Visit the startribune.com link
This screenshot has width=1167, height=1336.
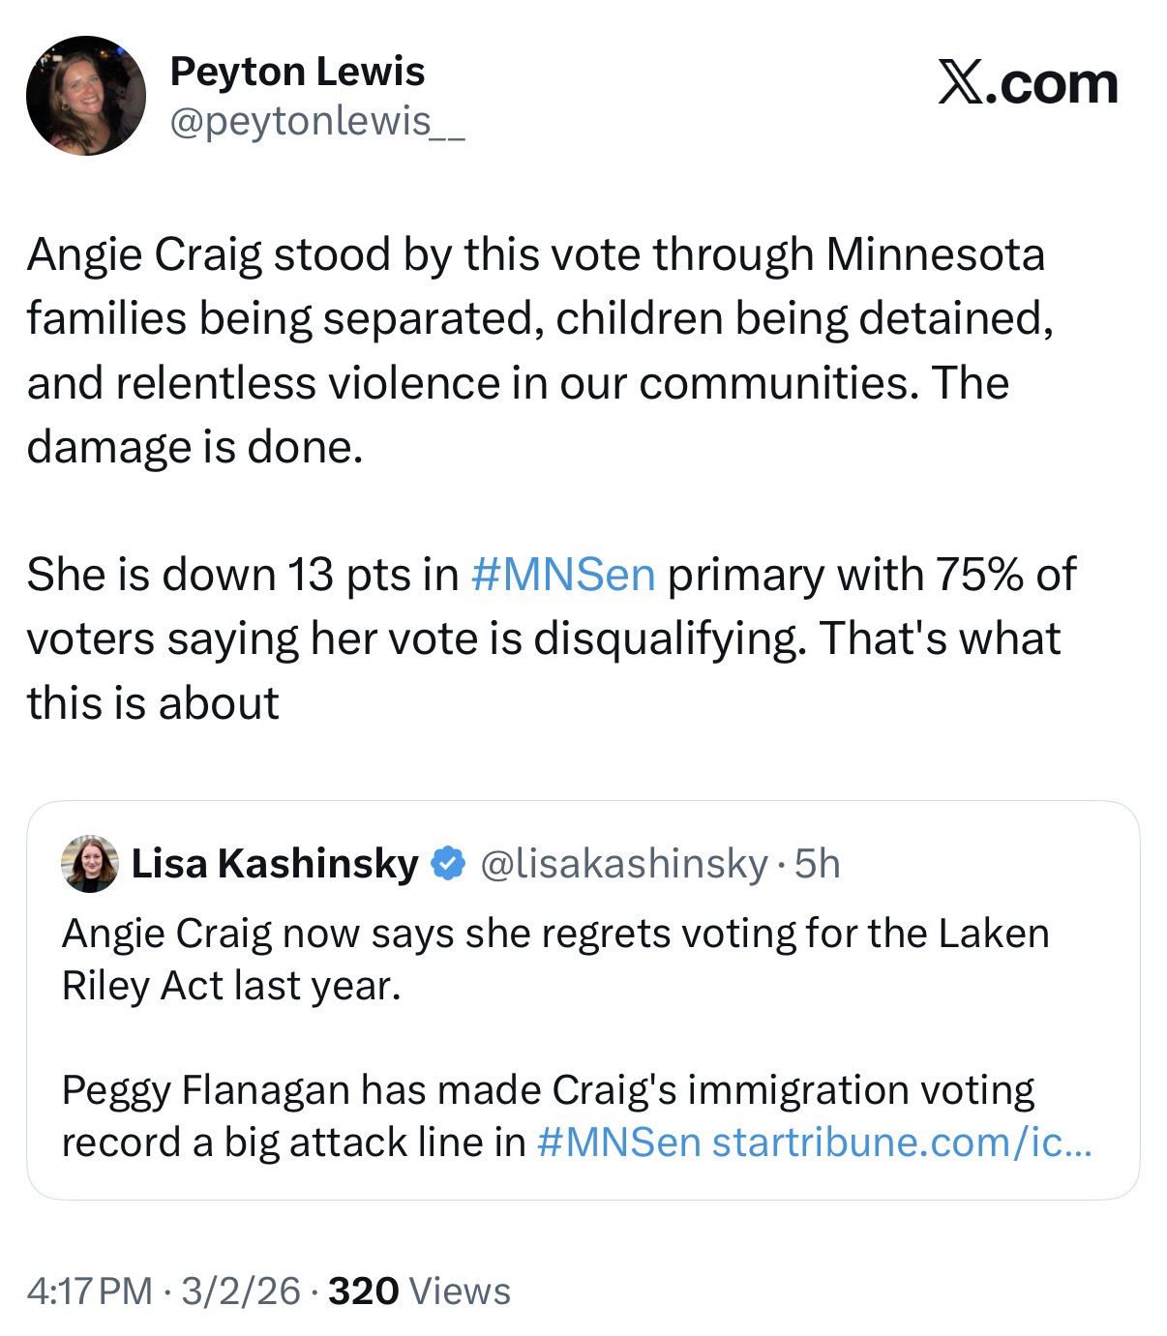pos(902,1143)
